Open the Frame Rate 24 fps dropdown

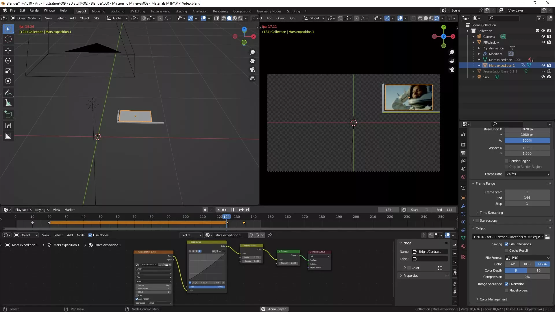[x=528, y=174]
